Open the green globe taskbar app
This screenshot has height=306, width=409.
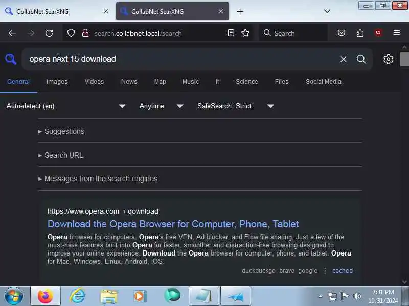[x=172, y=295]
